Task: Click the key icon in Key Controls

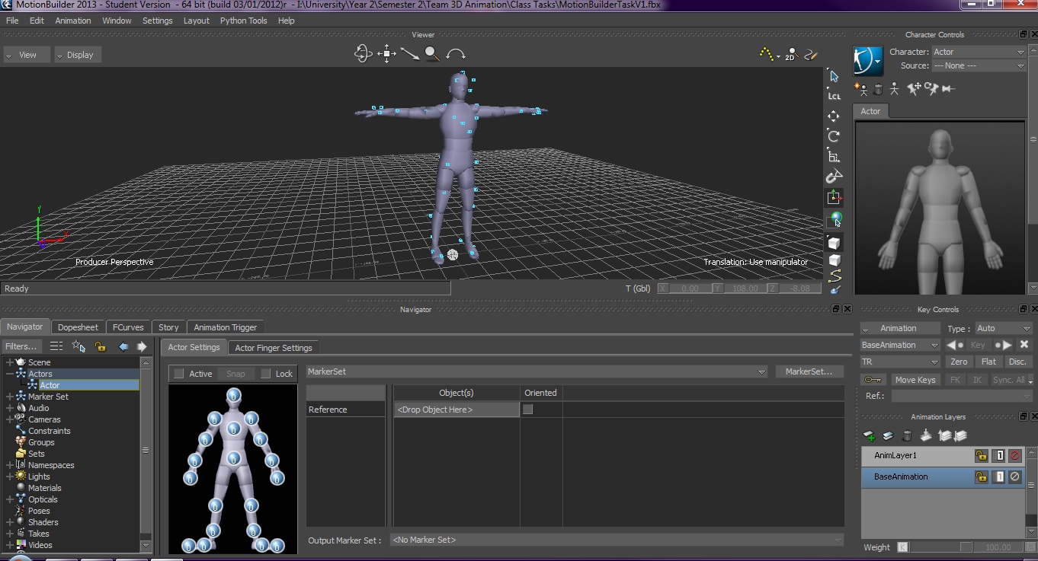Action: click(873, 380)
